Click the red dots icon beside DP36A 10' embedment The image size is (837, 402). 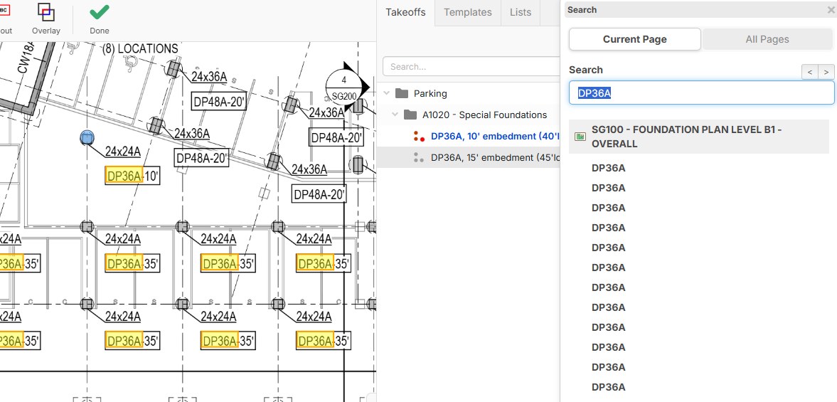[x=419, y=137]
